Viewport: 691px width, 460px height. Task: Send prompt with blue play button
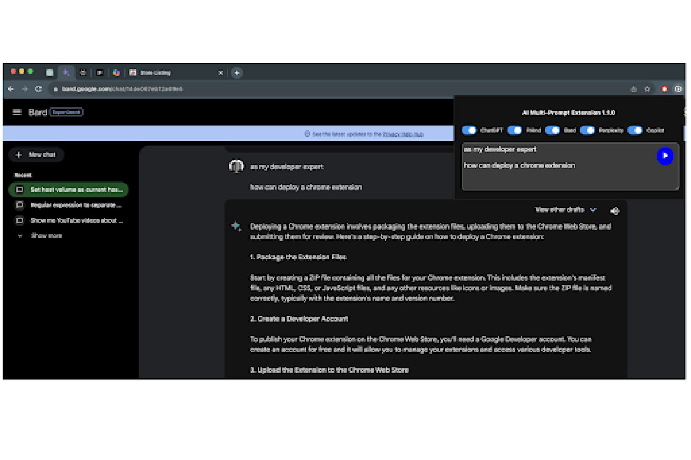(665, 156)
